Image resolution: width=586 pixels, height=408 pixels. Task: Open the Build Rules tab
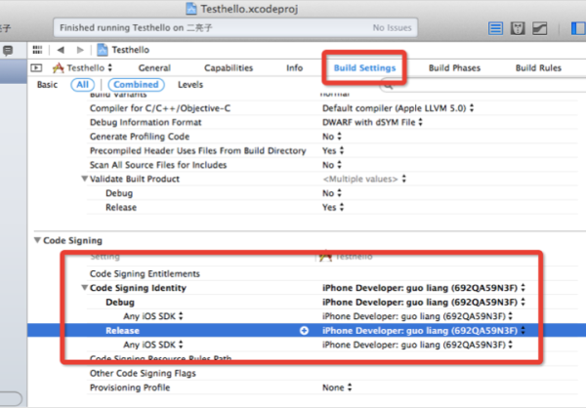[538, 68]
